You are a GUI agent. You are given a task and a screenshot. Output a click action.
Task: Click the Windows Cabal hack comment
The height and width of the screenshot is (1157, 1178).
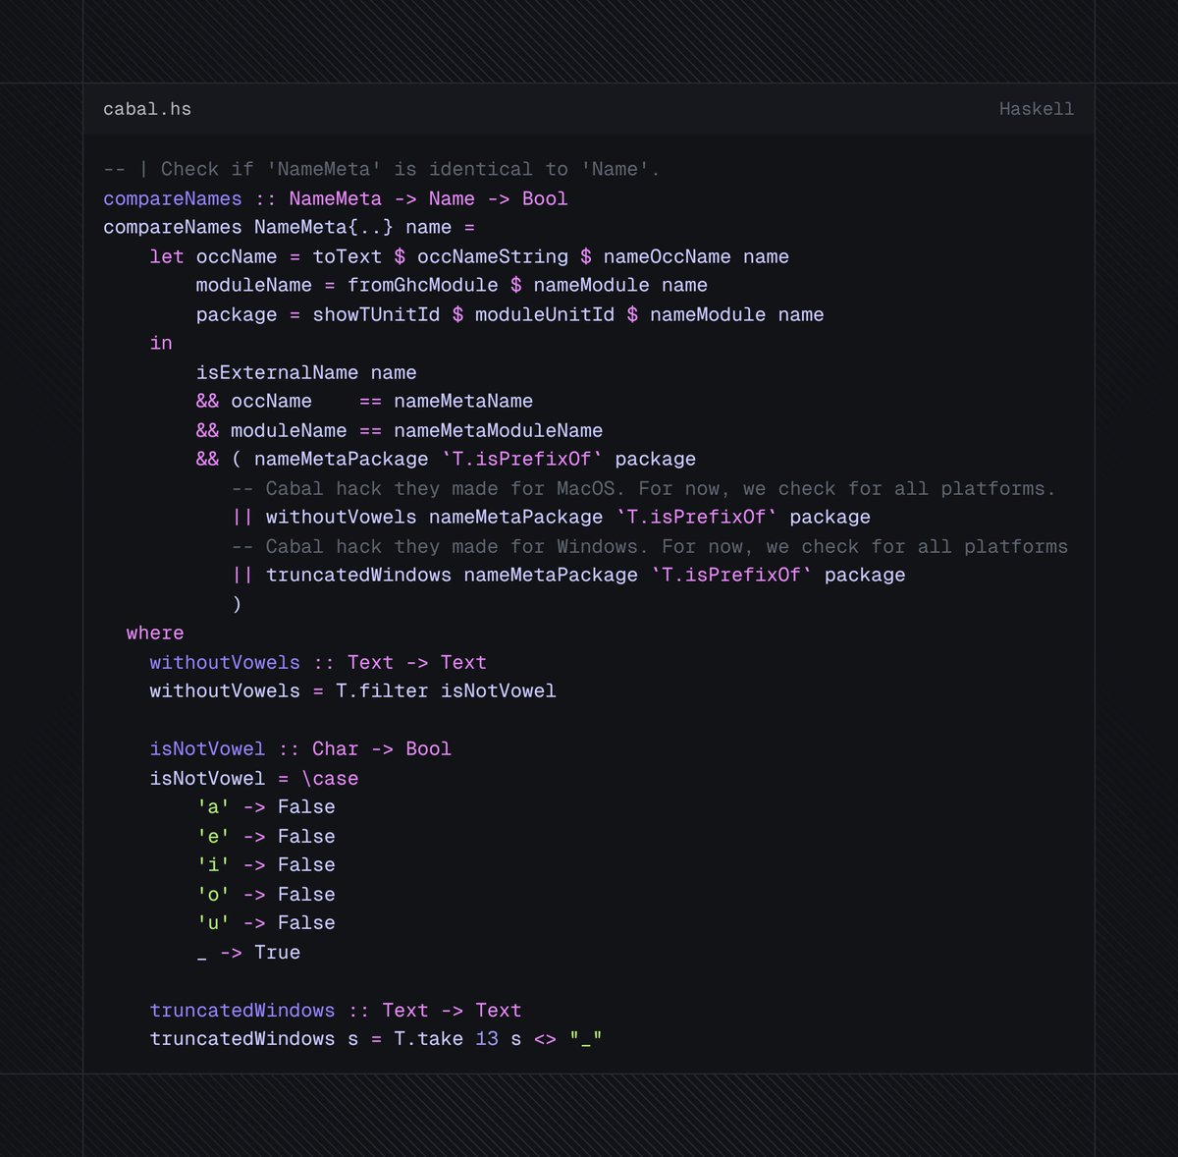650,546
